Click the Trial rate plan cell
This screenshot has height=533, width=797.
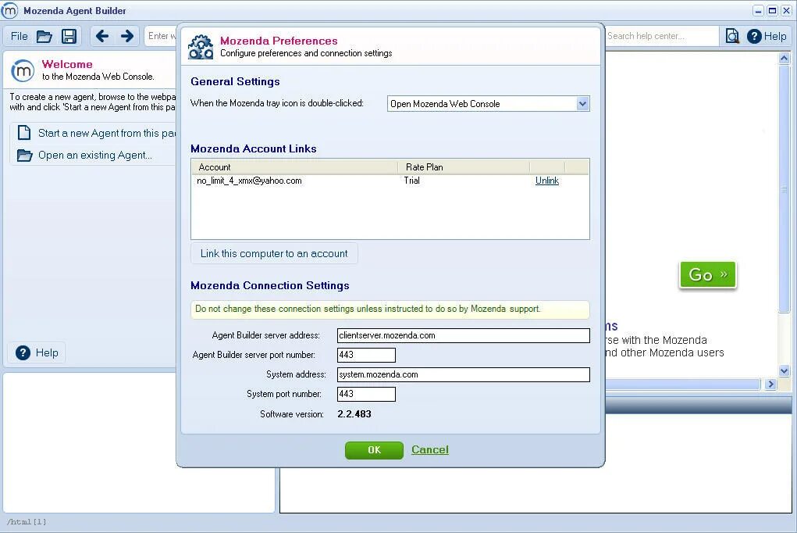(x=411, y=181)
